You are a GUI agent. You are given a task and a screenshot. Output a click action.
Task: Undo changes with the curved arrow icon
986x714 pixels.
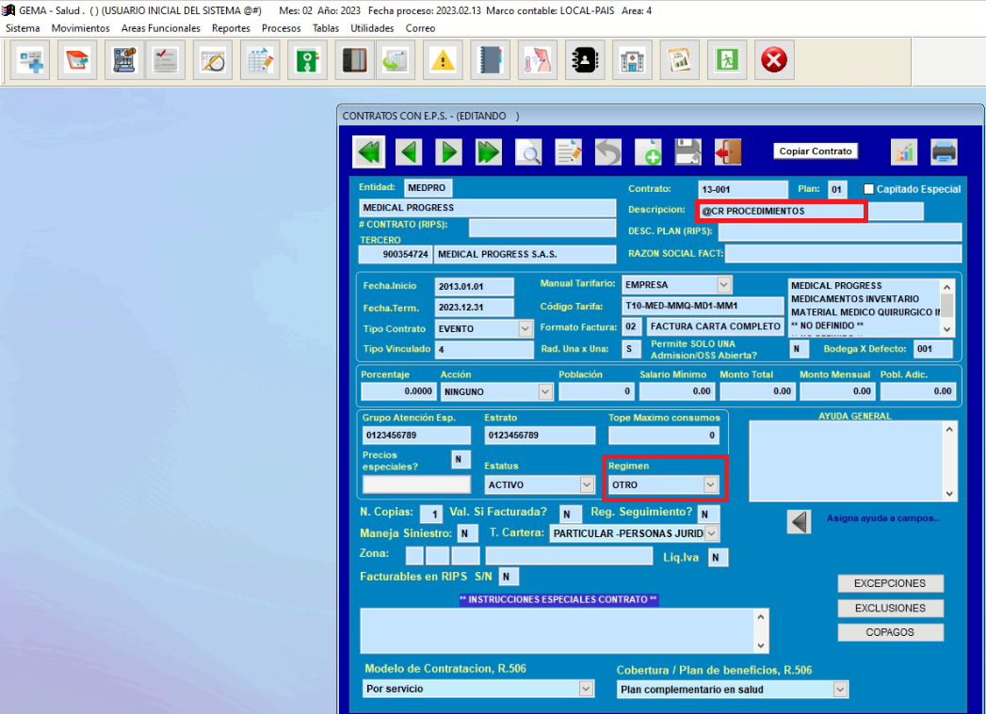click(x=608, y=152)
